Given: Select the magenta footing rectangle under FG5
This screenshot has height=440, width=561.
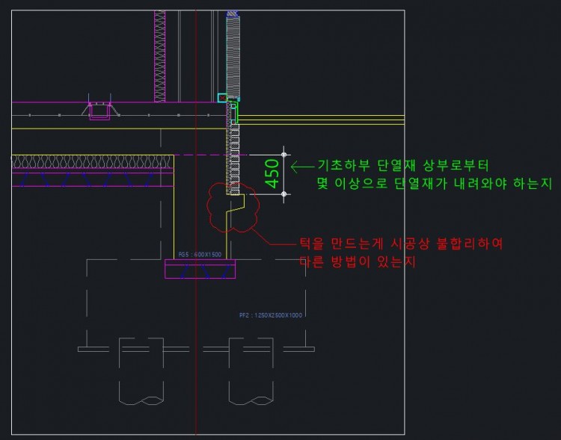Looking at the screenshot, I should (200, 270).
